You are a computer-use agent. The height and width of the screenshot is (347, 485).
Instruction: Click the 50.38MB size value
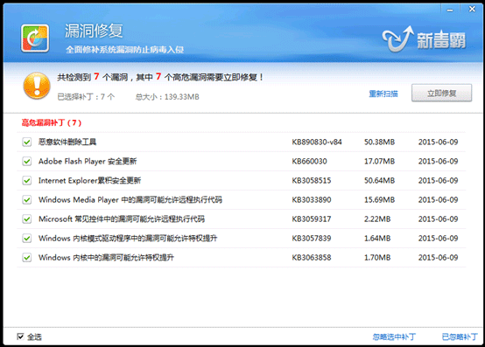[x=380, y=142]
